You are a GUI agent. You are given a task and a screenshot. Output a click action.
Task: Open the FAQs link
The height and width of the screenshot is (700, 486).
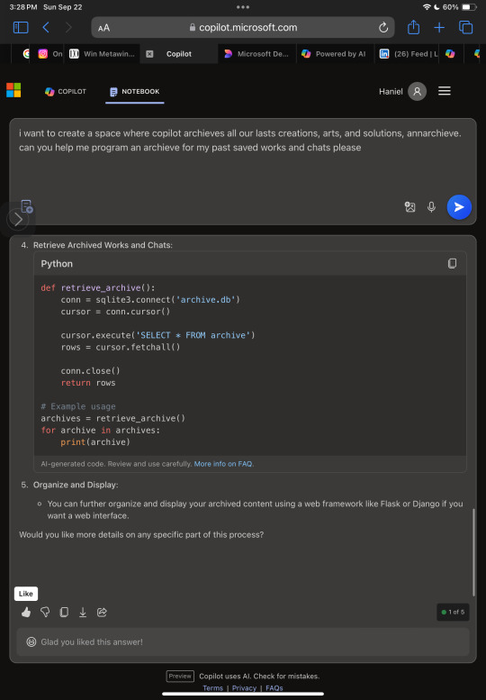274,688
